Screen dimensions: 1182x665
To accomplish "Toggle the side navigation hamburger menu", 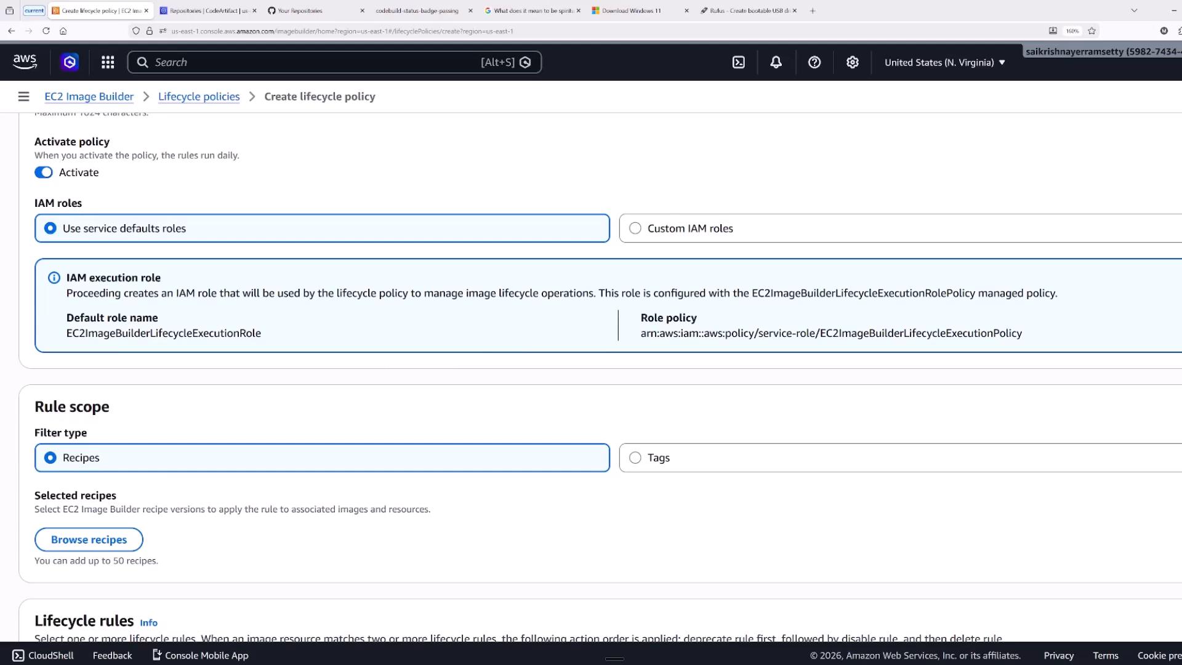I will click(23, 97).
